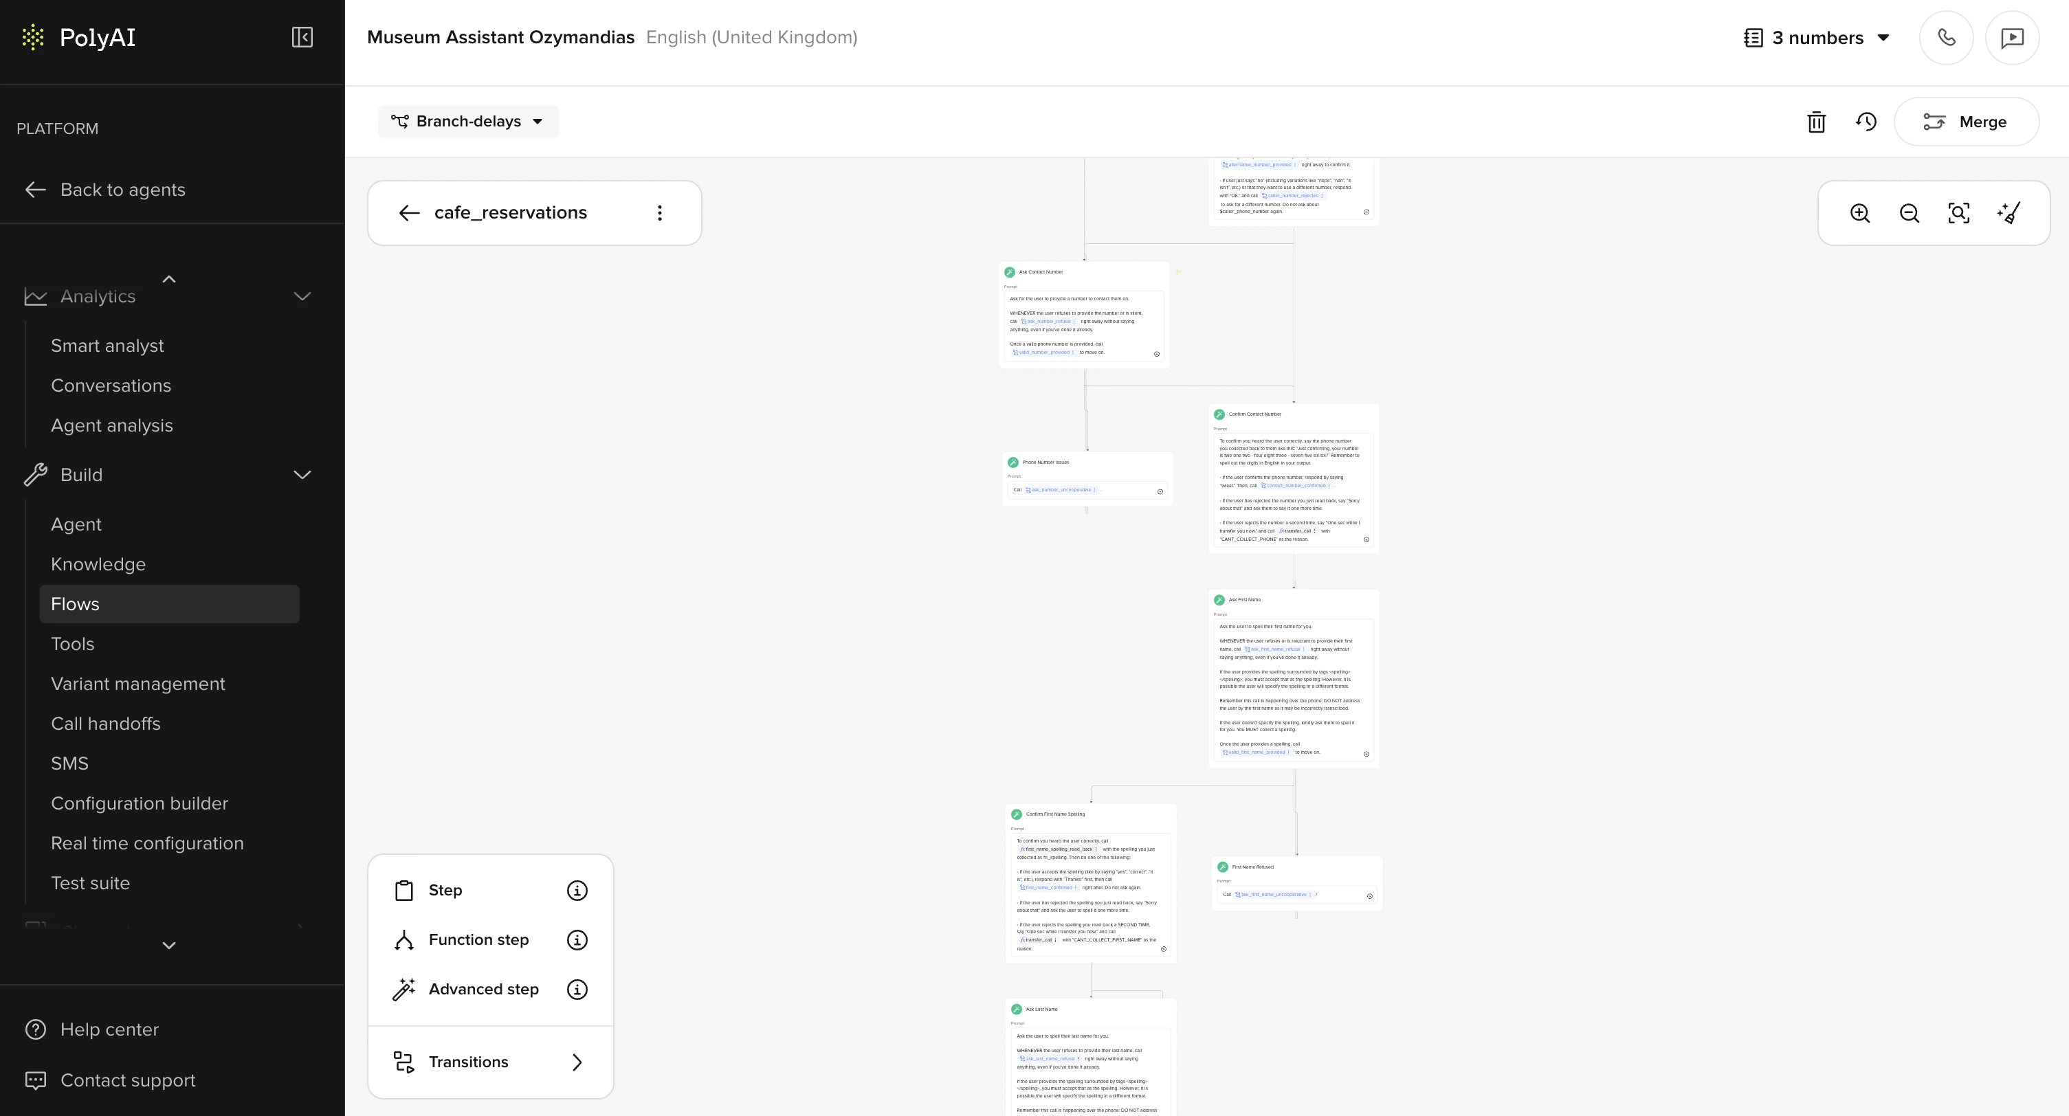
Task: Fit flow to view icon
Action: coord(1958,213)
